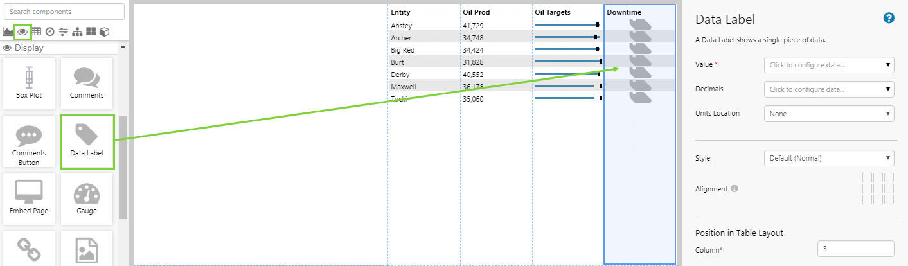
Task: Open the clock time components category
Action: coord(49,31)
